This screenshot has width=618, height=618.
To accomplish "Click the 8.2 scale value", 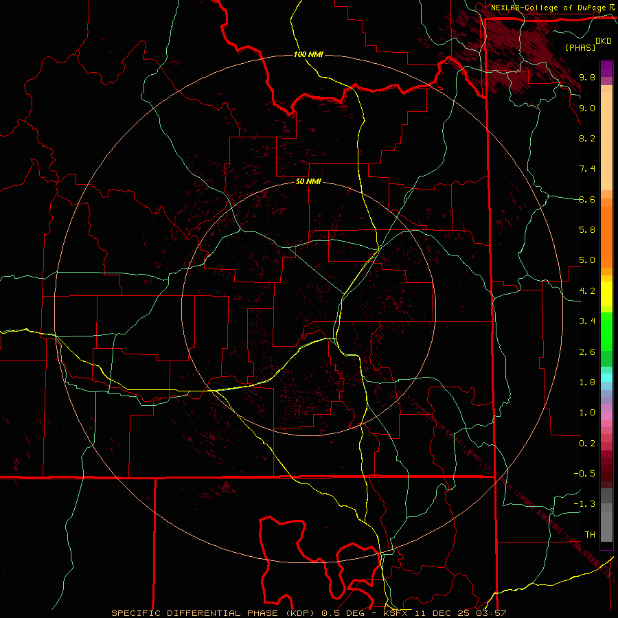I will coord(587,138).
